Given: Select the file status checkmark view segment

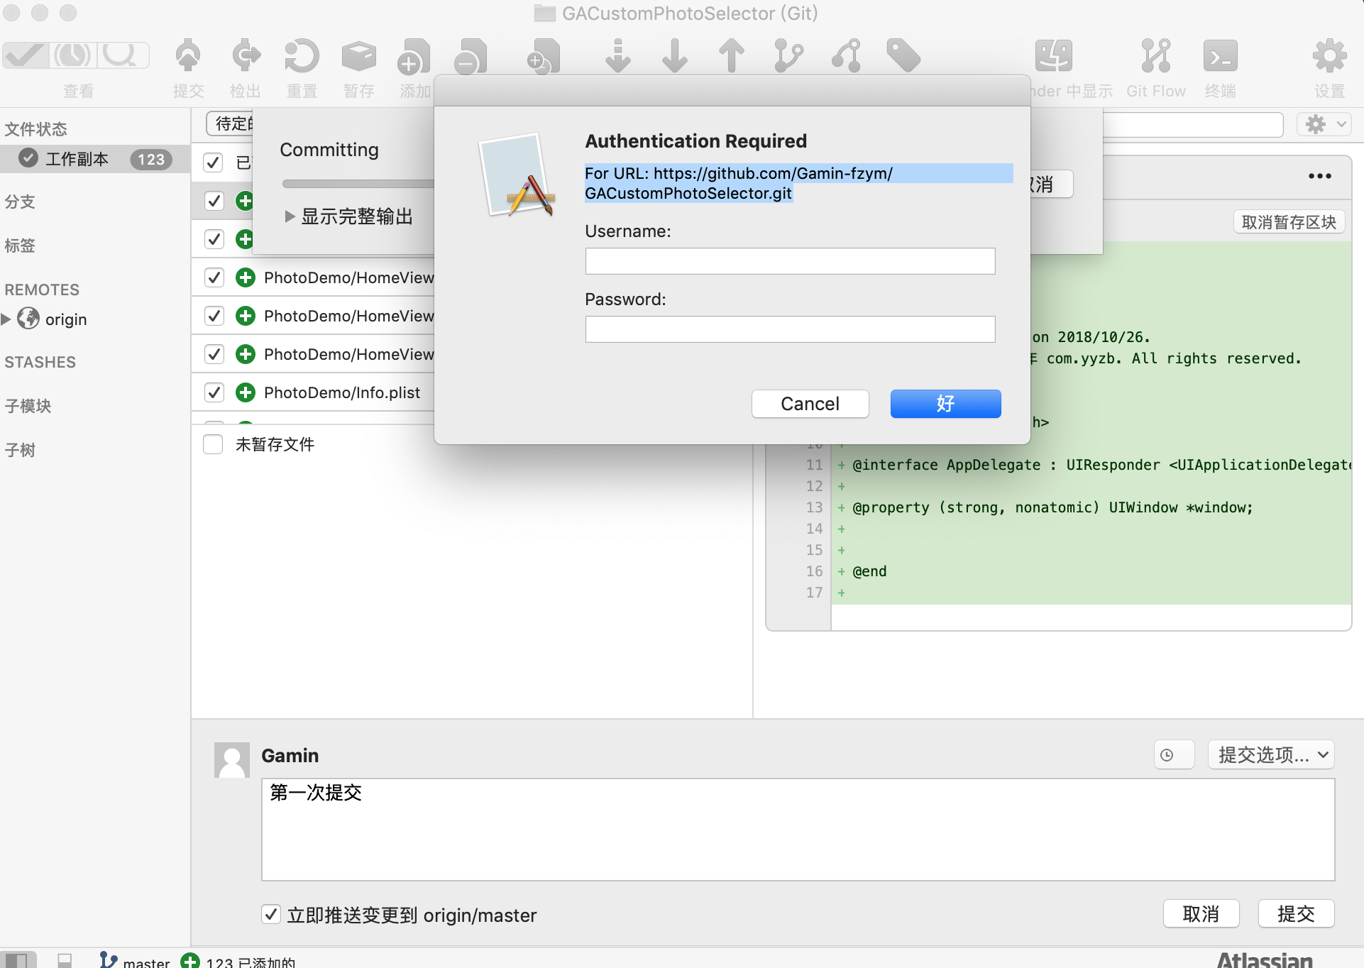Looking at the screenshot, I should 26,55.
